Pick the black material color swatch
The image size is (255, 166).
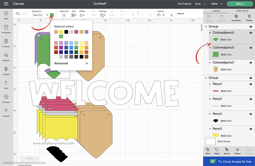coord(66,32)
